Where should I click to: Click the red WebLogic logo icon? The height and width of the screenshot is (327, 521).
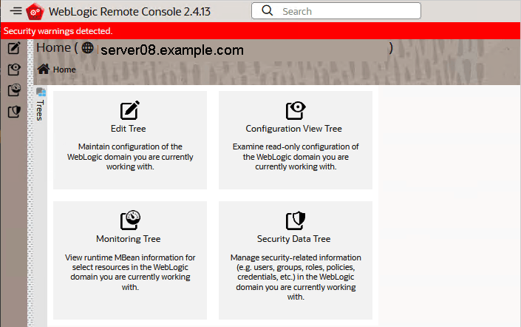point(35,12)
